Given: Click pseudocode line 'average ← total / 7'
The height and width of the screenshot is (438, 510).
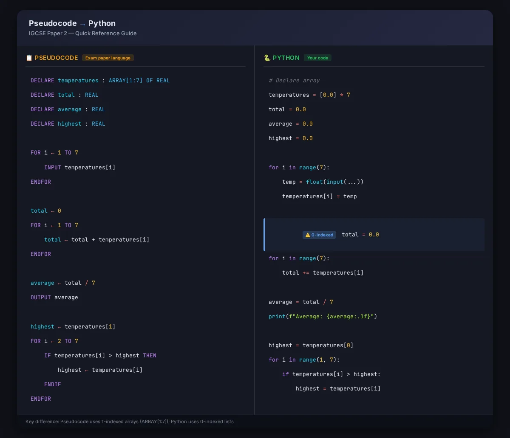Looking at the screenshot, I should 63,283.
